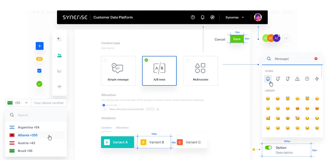Open the +55 country code dropdown

pyautogui.click(x=18, y=103)
